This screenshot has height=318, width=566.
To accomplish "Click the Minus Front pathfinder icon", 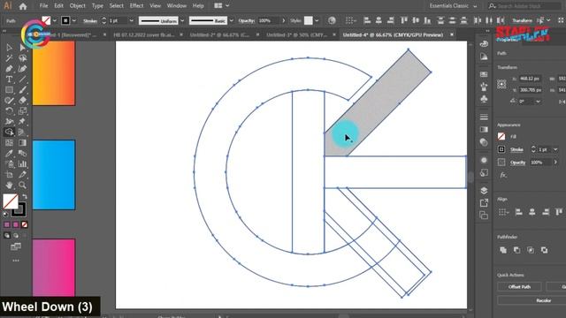I will [x=516, y=250].
